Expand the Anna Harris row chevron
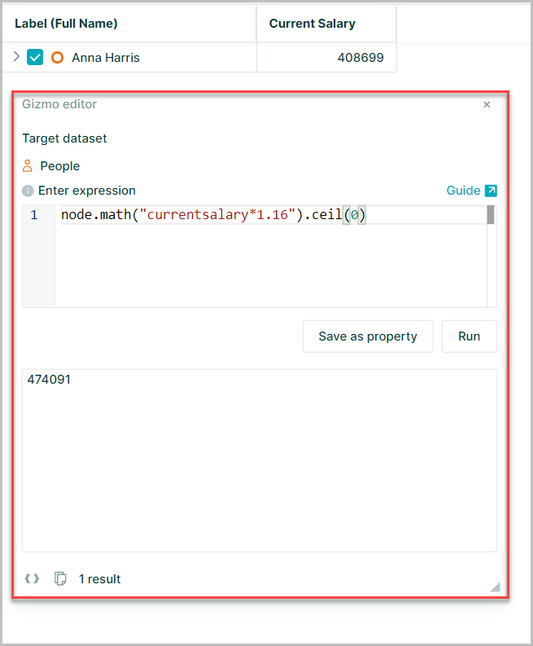533x646 pixels. (x=16, y=56)
